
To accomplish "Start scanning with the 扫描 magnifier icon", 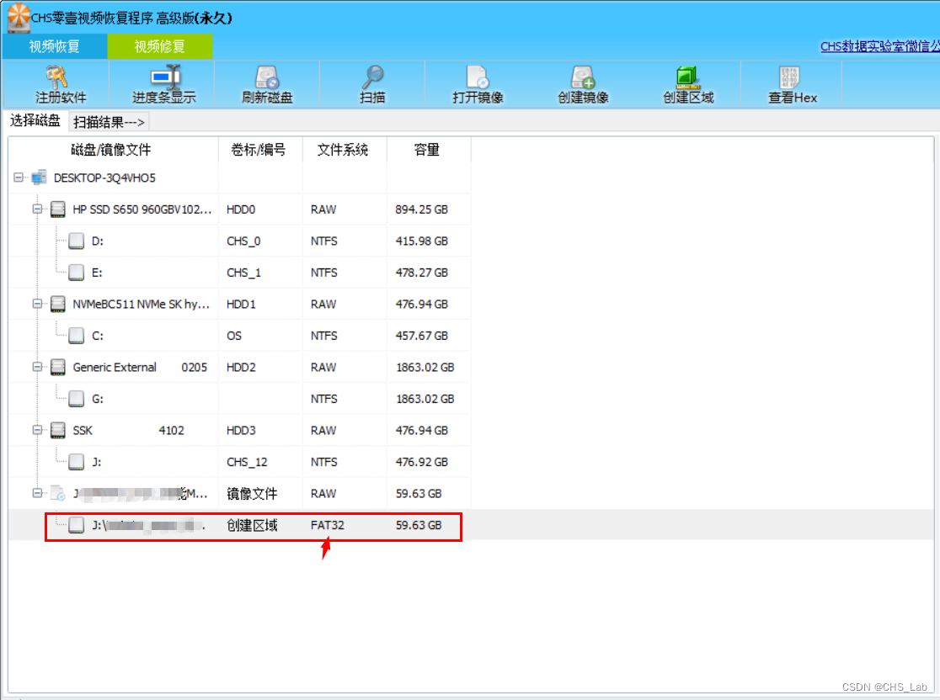I will point(372,77).
